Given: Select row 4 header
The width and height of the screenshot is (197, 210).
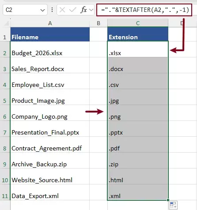Looking at the screenshot, I should click(5, 81).
